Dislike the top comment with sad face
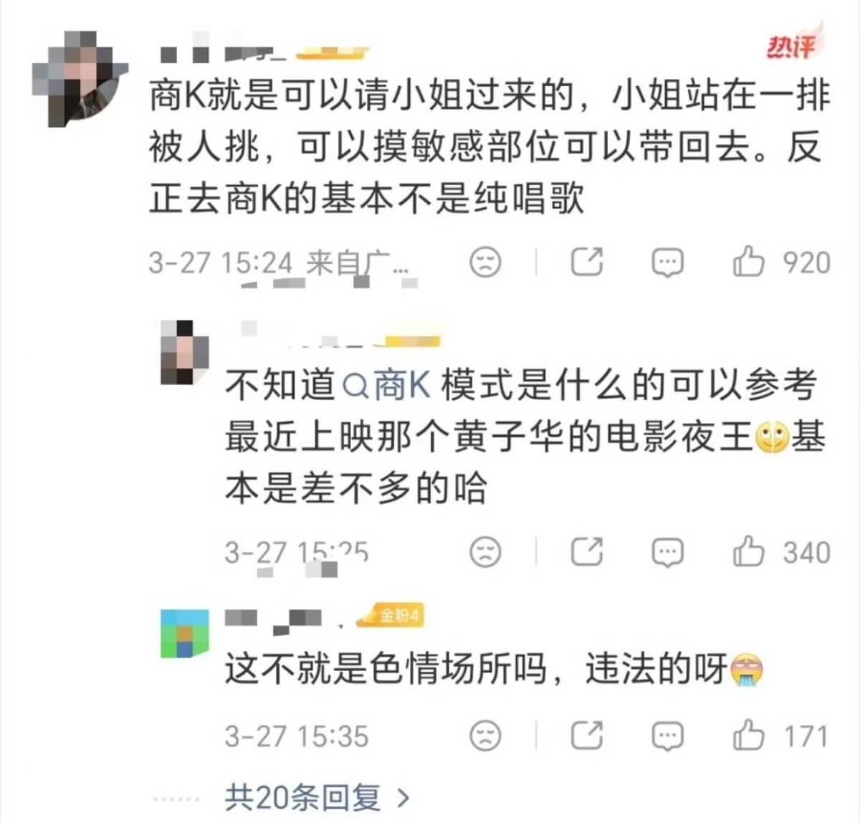This screenshot has height=823, width=860. point(485,262)
